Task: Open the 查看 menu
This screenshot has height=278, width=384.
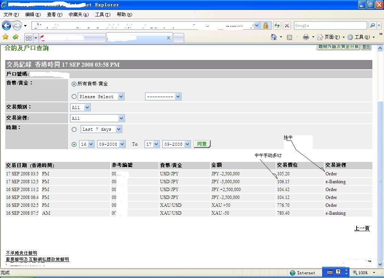Action: point(55,15)
